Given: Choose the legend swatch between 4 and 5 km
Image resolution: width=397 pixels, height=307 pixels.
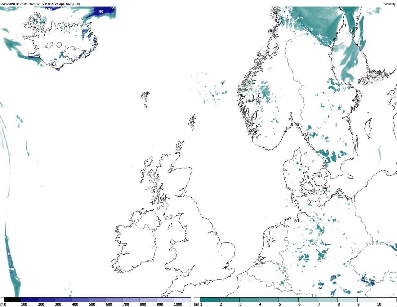Looking at the screenshot, I should [x=269, y=300].
